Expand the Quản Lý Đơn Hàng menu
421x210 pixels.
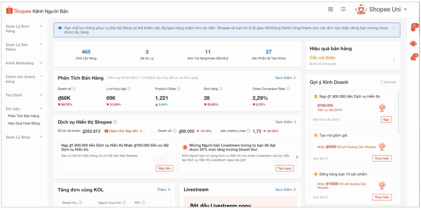coord(41,26)
